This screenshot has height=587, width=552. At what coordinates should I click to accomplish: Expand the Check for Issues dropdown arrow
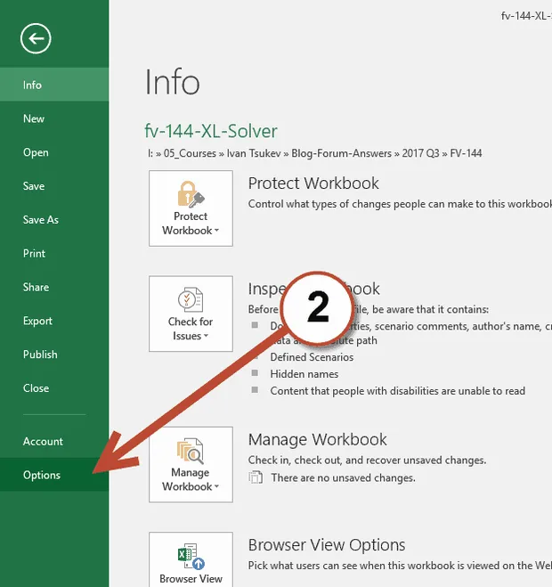pyautogui.click(x=206, y=336)
